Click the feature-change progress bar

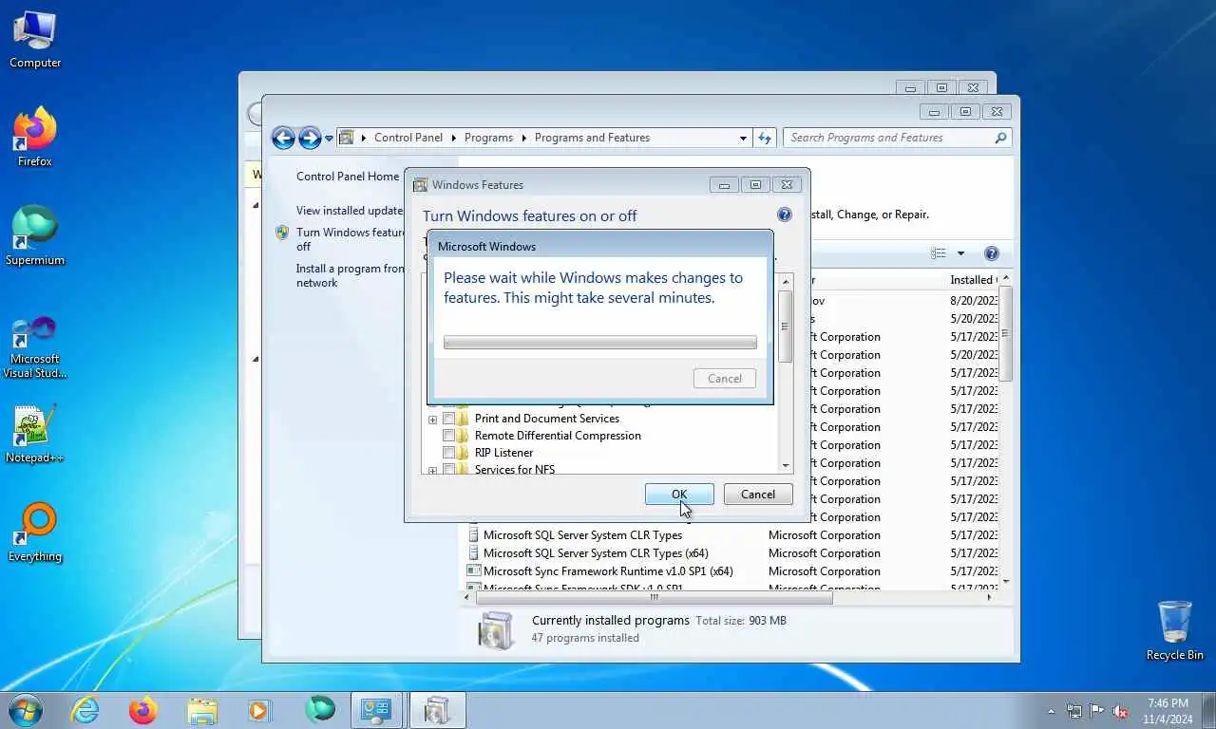[600, 343]
